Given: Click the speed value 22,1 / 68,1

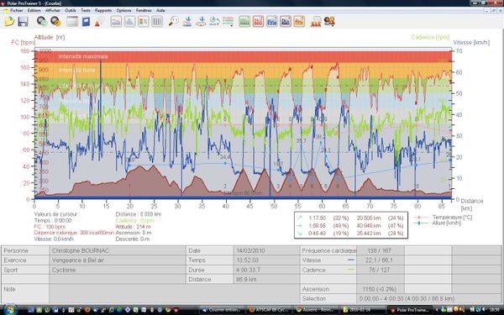Looking at the screenshot, I should coord(380,260).
